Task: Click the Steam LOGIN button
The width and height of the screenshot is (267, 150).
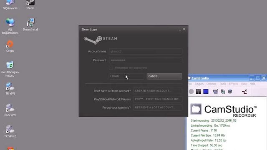Action: point(126,76)
